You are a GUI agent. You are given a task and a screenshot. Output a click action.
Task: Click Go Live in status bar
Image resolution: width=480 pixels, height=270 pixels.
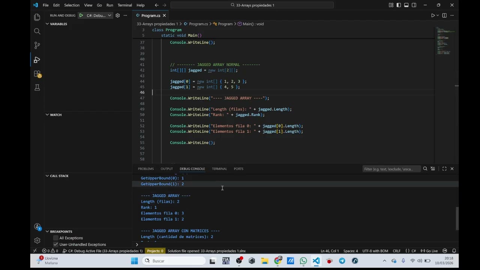429,251
